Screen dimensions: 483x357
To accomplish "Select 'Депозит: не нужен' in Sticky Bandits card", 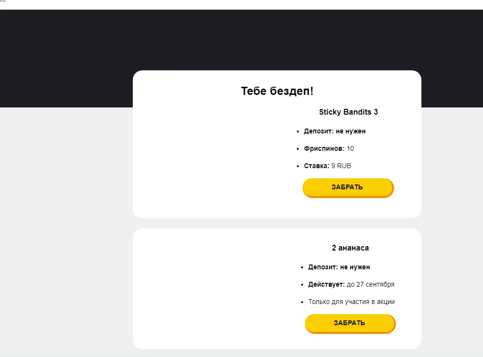I will click(x=334, y=131).
